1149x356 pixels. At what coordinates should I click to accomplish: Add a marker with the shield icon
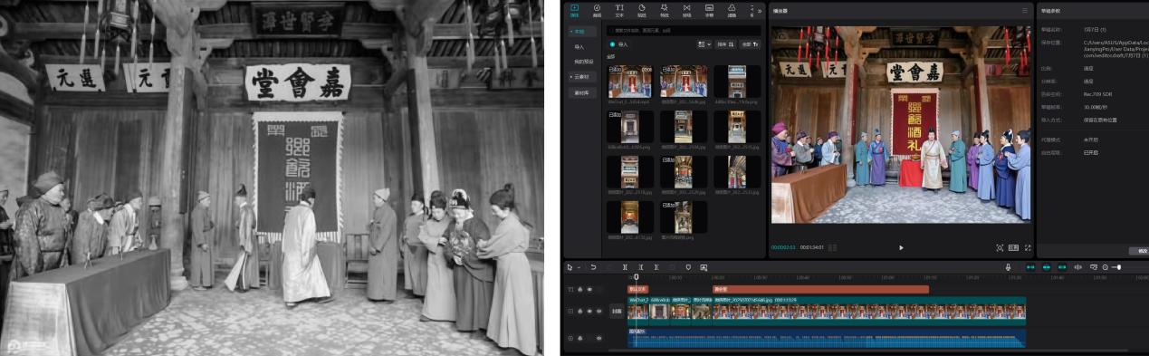click(688, 267)
